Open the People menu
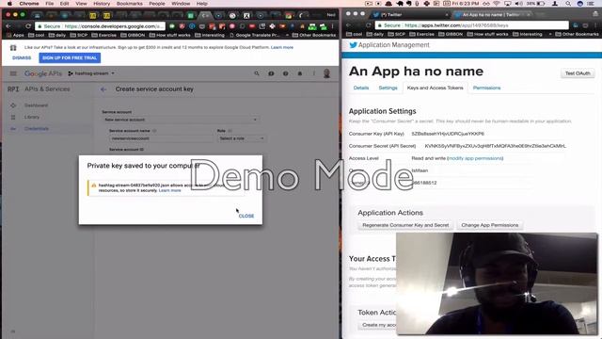Viewport: 602px width, 339px height. (x=157, y=4)
